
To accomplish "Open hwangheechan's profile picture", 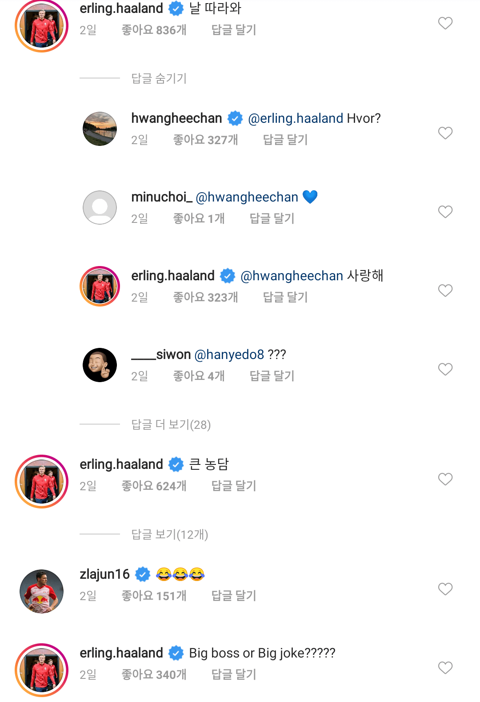I will (100, 129).
